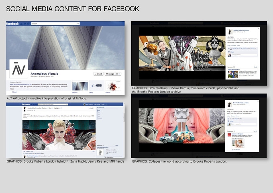The width and height of the screenshot is (273, 193).
Task: Click the Search field on Anomalous Visuals page
Action: click(55, 24)
